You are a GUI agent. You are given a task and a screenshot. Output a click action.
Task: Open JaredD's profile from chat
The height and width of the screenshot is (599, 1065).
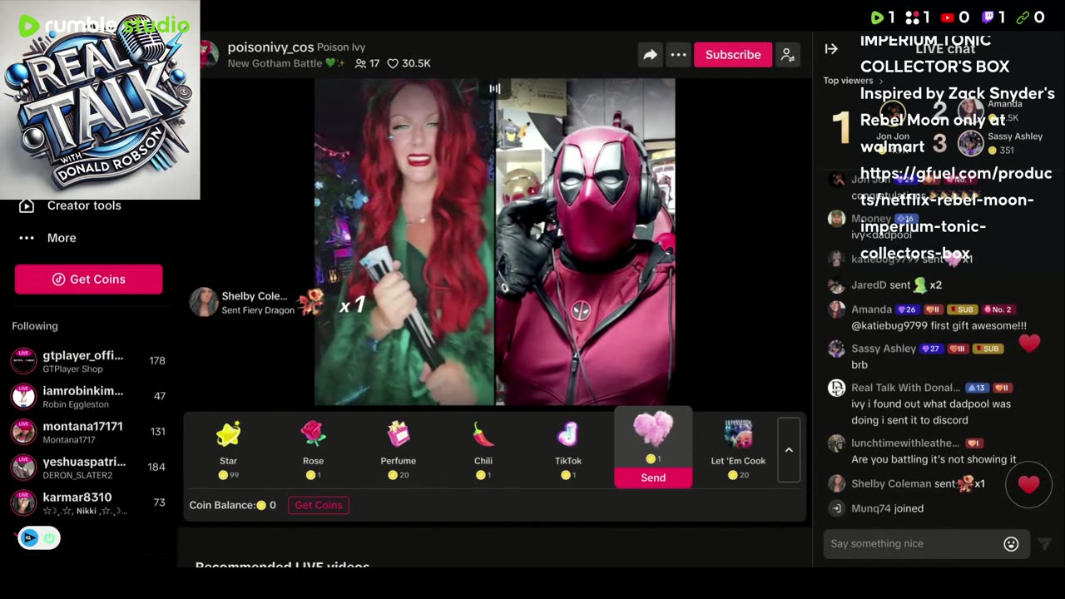click(x=869, y=285)
